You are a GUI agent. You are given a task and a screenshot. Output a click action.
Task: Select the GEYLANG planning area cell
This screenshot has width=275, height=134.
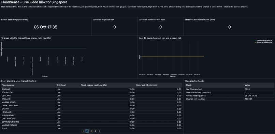click(x=6, y=96)
